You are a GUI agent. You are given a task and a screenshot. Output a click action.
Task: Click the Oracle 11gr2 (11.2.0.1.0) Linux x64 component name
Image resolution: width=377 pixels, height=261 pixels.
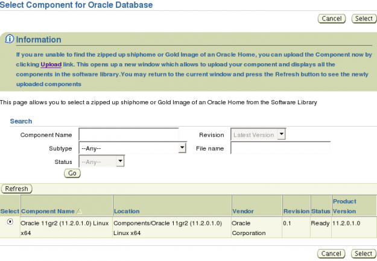click(x=65, y=228)
